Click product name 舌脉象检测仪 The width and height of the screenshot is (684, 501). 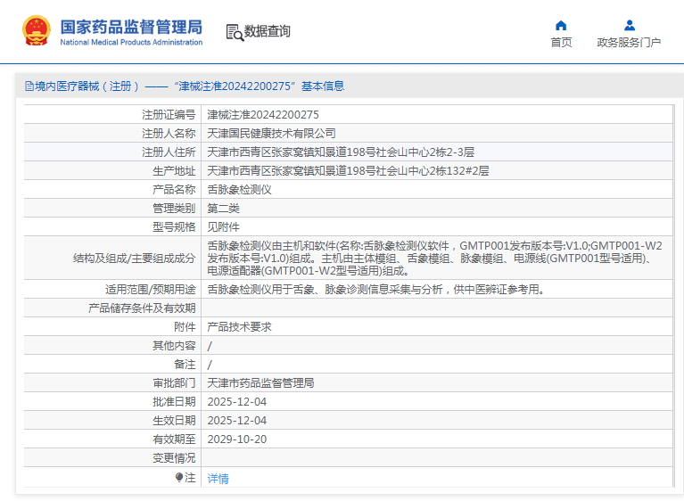coord(240,190)
